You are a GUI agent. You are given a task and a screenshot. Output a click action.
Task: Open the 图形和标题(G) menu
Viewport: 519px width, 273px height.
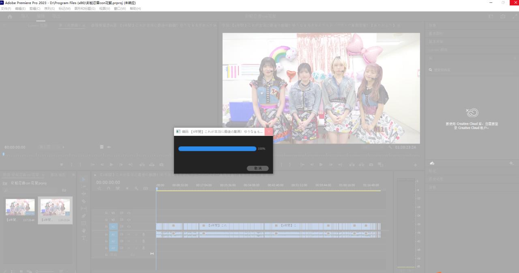tap(85, 8)
